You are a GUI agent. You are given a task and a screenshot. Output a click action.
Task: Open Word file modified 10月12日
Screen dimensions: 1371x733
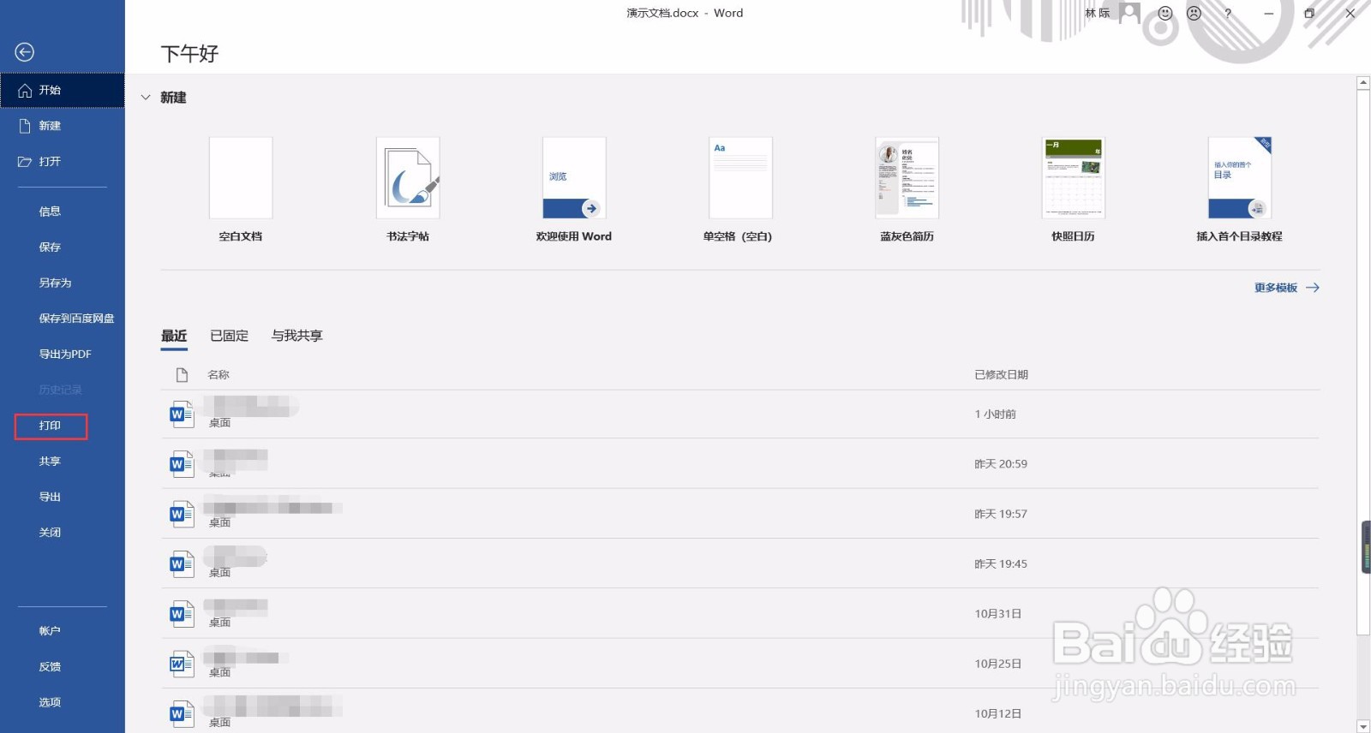pyautogui.click(x=740, y=713)
